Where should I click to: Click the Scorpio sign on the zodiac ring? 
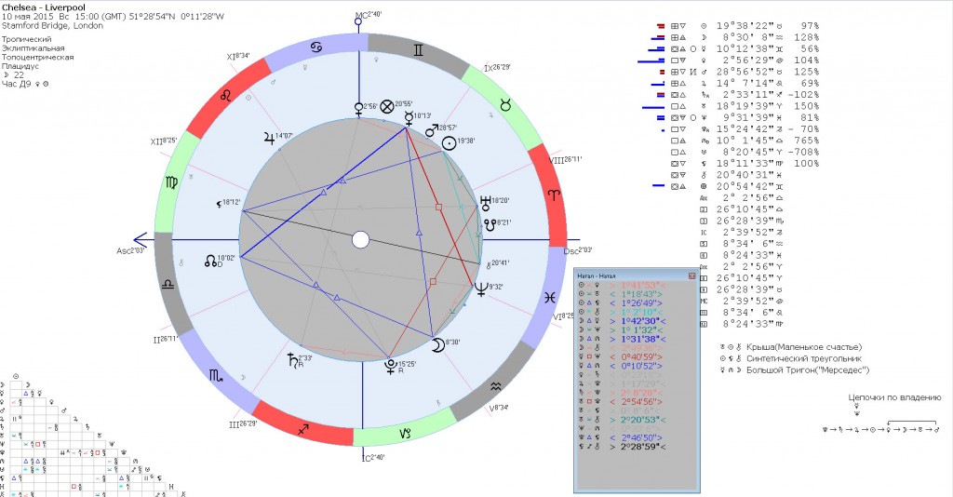(216, 375)
